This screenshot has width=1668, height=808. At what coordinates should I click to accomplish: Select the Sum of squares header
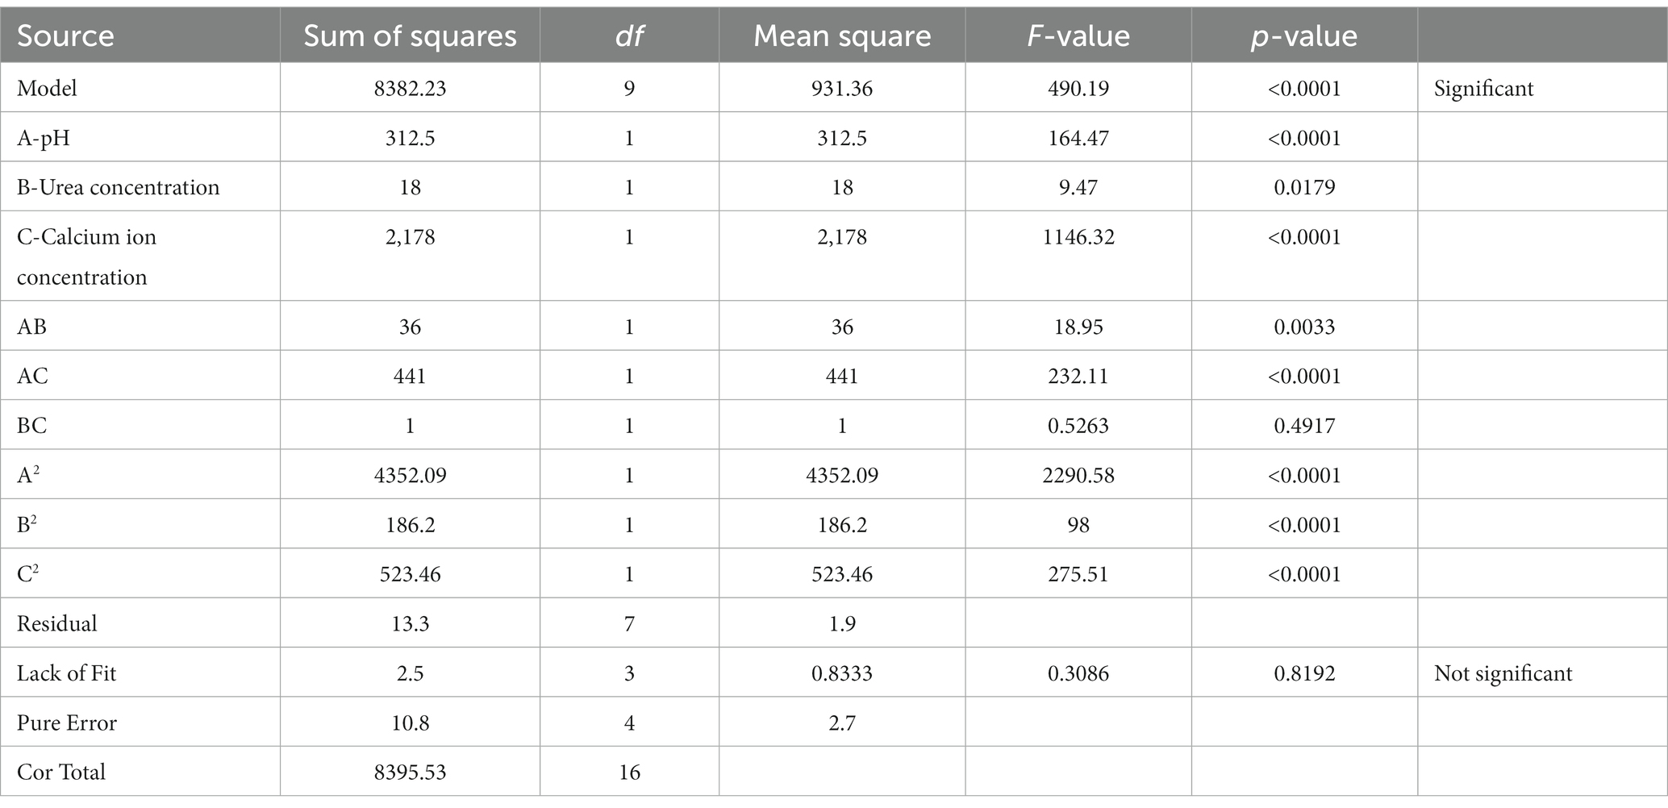point(410,36)
